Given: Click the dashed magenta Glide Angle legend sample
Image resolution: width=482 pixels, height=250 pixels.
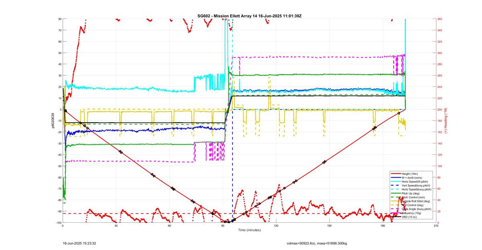Looking at the screenshot, I should click(396, 209).
